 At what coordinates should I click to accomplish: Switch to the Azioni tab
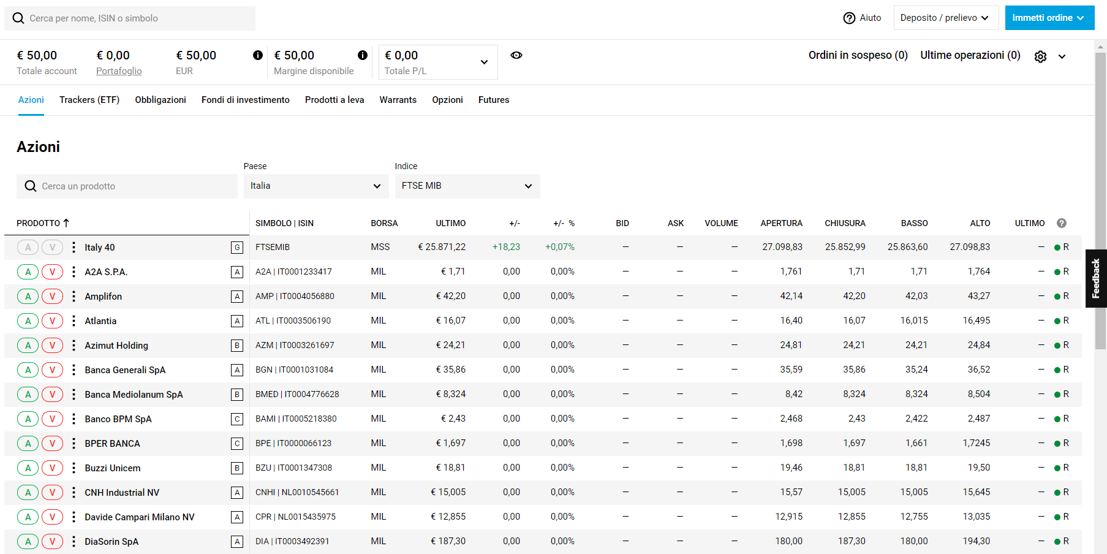(31, 100)
